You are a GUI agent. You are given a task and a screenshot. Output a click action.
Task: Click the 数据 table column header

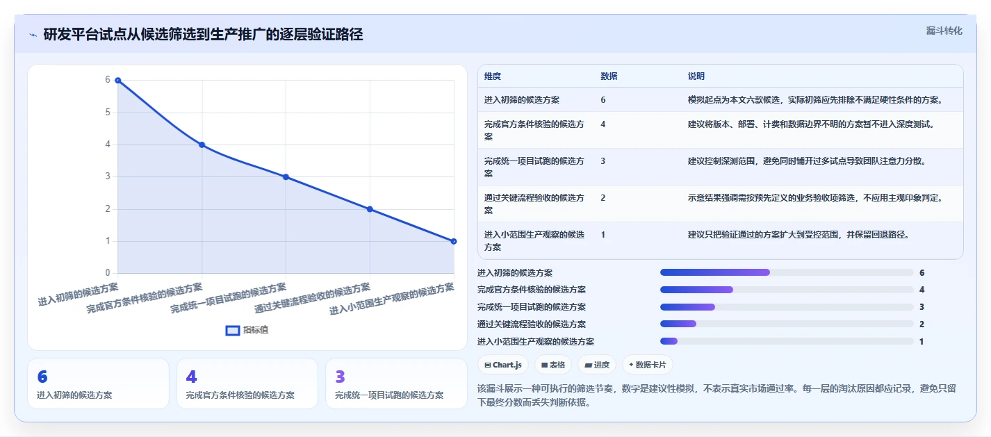pos(609,76)
